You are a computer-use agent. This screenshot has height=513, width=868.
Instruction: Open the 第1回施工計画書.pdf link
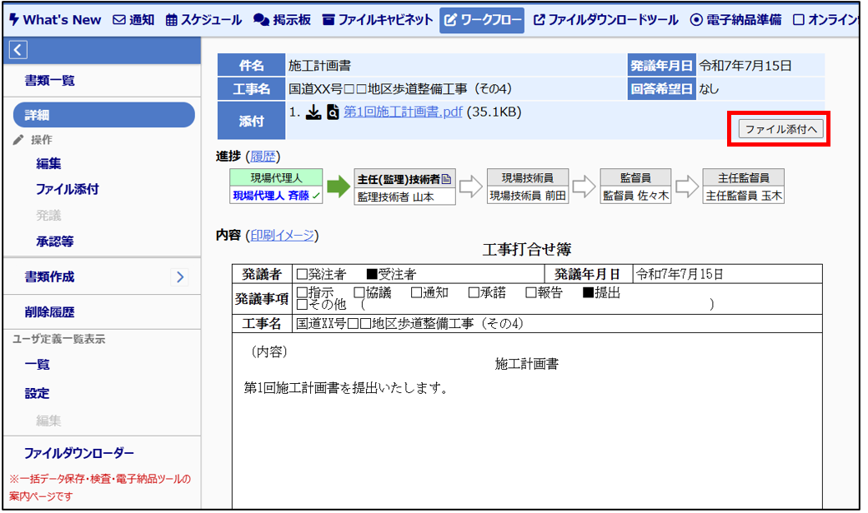[403, 112]
